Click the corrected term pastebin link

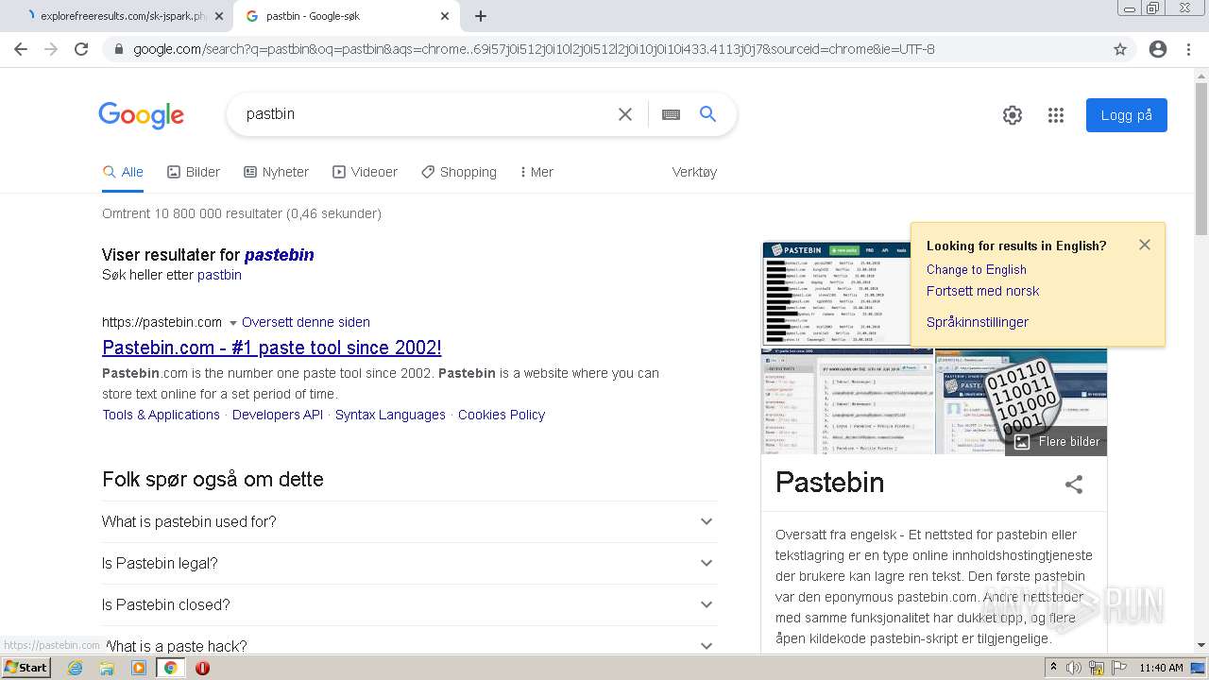pos(279,255)
